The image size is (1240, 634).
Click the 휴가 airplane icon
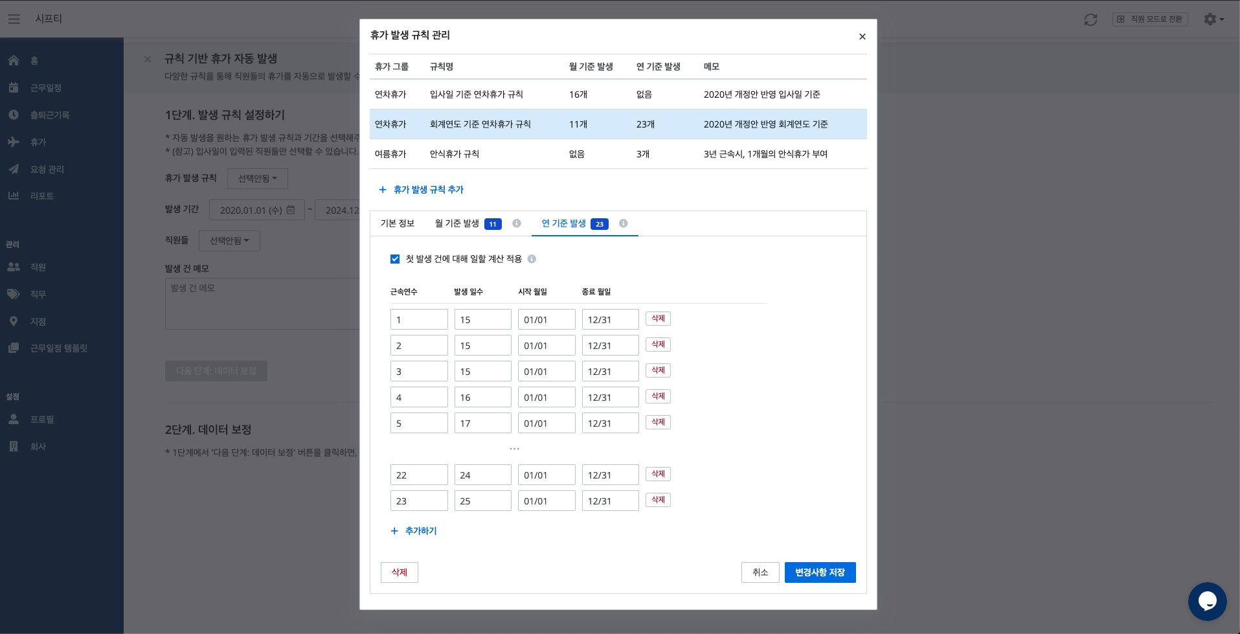pos(14,142)
